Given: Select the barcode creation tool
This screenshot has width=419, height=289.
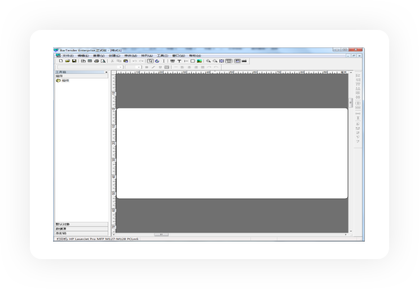Looking at the screenshot, I should (172, 60).
